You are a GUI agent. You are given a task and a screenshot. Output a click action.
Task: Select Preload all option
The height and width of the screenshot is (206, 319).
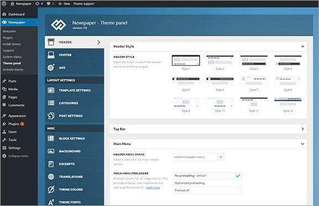tap(207, 191)
